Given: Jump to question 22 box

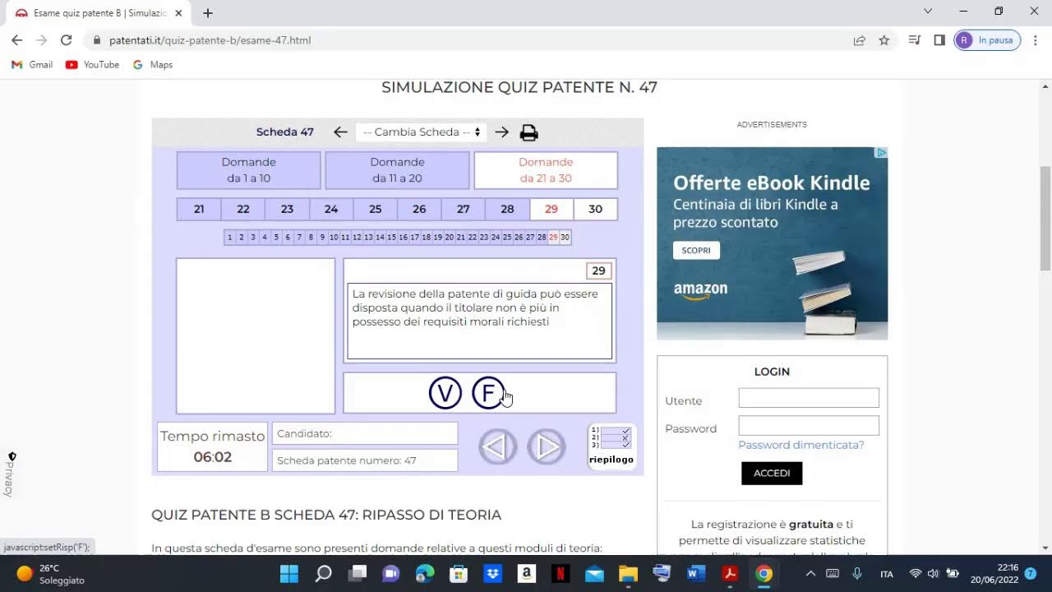Looking at the screenshot, I should 243,209.
